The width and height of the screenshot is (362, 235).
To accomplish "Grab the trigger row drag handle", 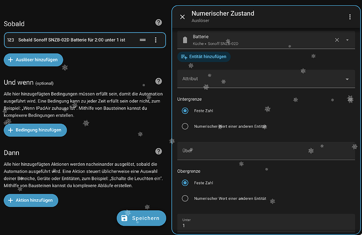I will (143, 40).
